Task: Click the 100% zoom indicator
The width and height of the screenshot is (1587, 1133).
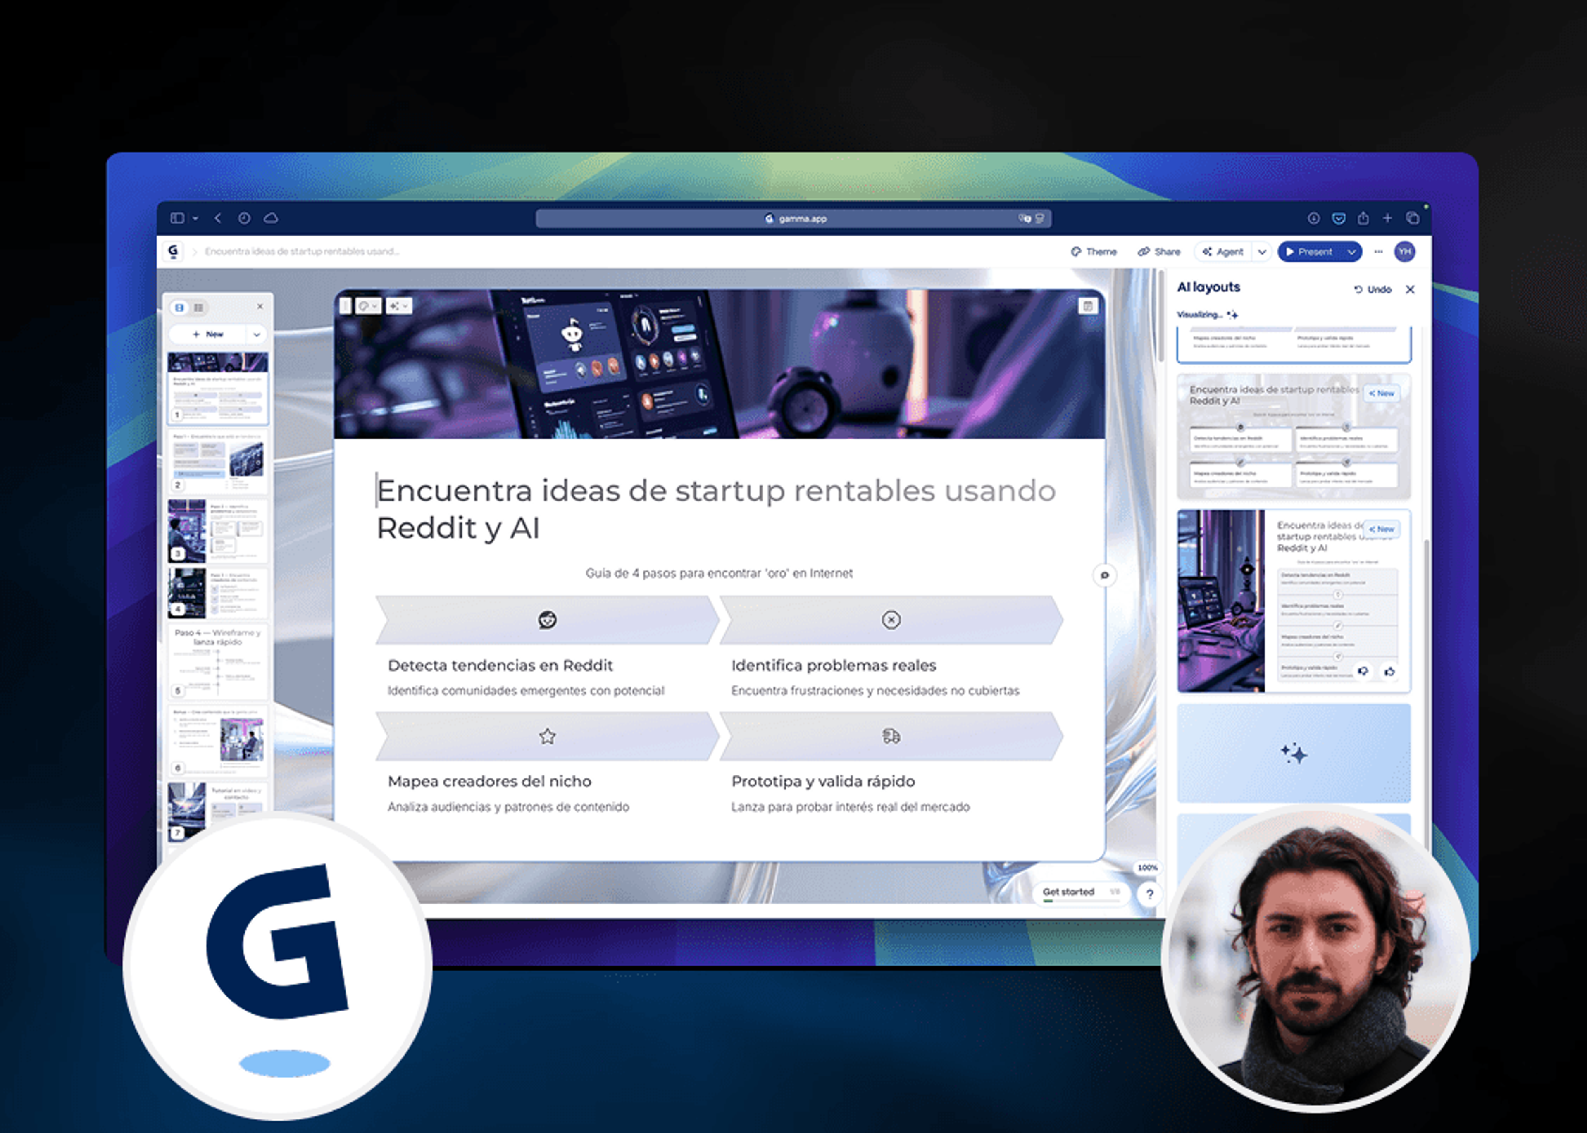Action: (1147, 868)
